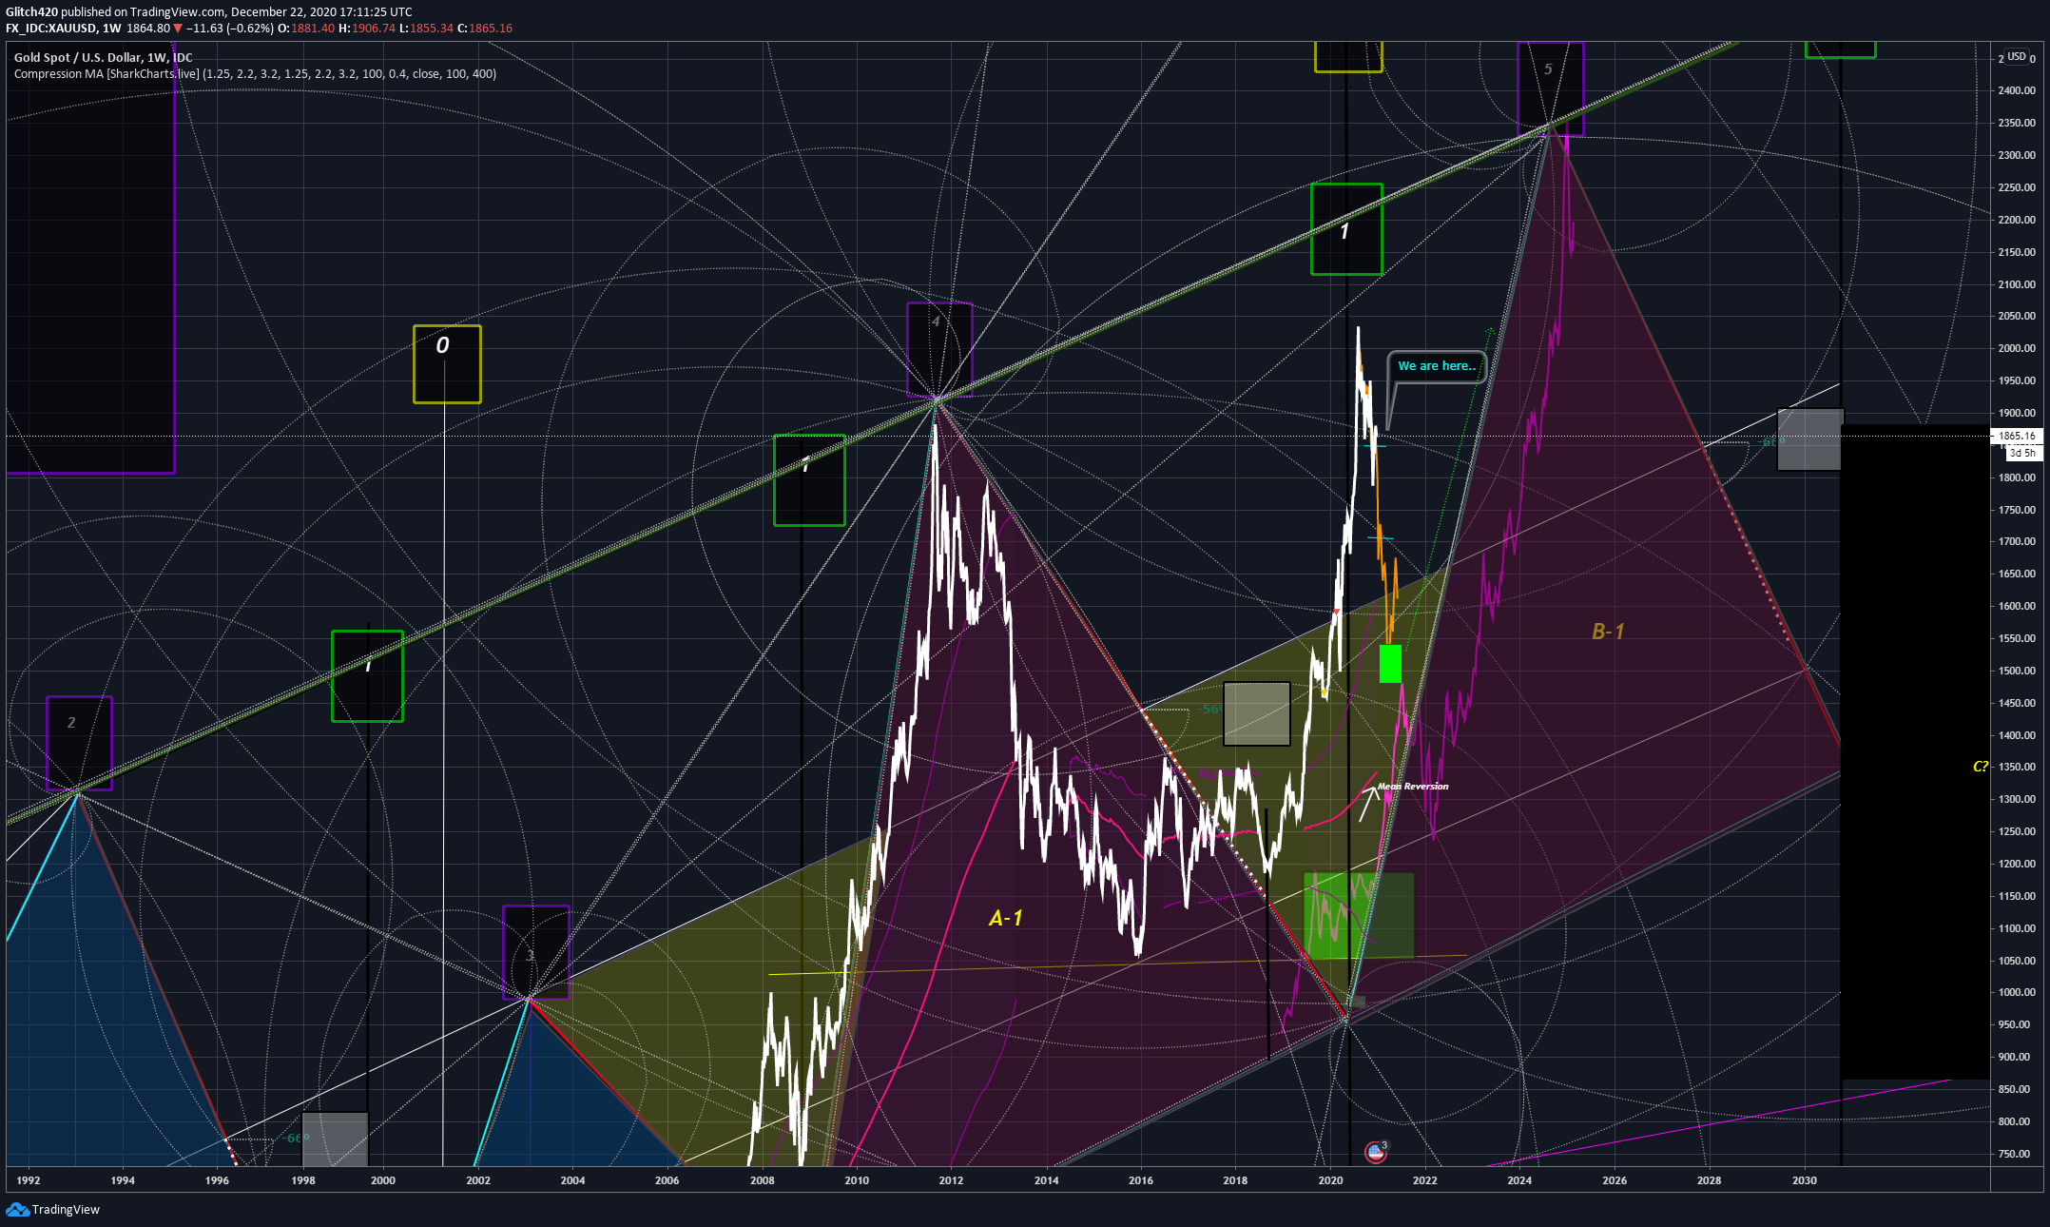Click the 2024 label on the time axis
Viewport: 2050px width, 1227px height.
pos(1519,1180)
